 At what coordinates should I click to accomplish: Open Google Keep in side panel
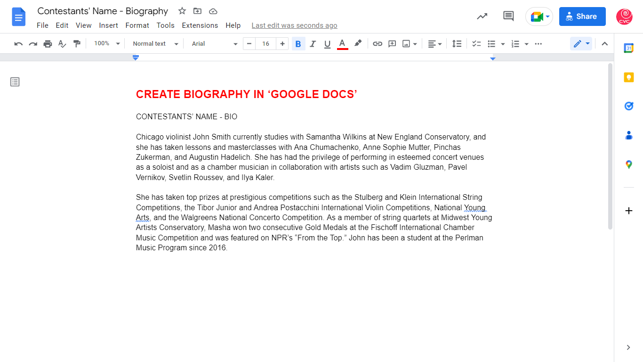click(x=628, y=77)
